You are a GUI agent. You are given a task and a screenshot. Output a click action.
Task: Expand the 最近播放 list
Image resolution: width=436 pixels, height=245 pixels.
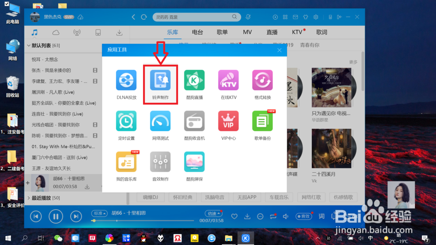(x=29, y=198)
